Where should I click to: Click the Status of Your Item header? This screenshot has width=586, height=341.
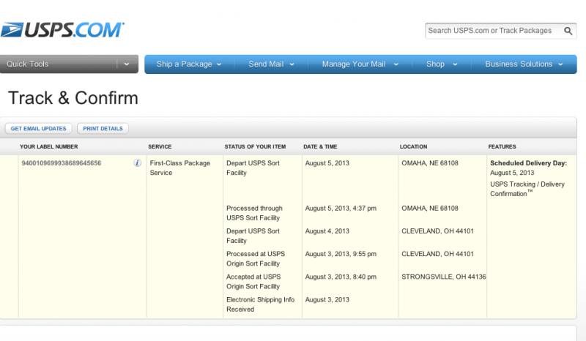(x=255, y=147)
